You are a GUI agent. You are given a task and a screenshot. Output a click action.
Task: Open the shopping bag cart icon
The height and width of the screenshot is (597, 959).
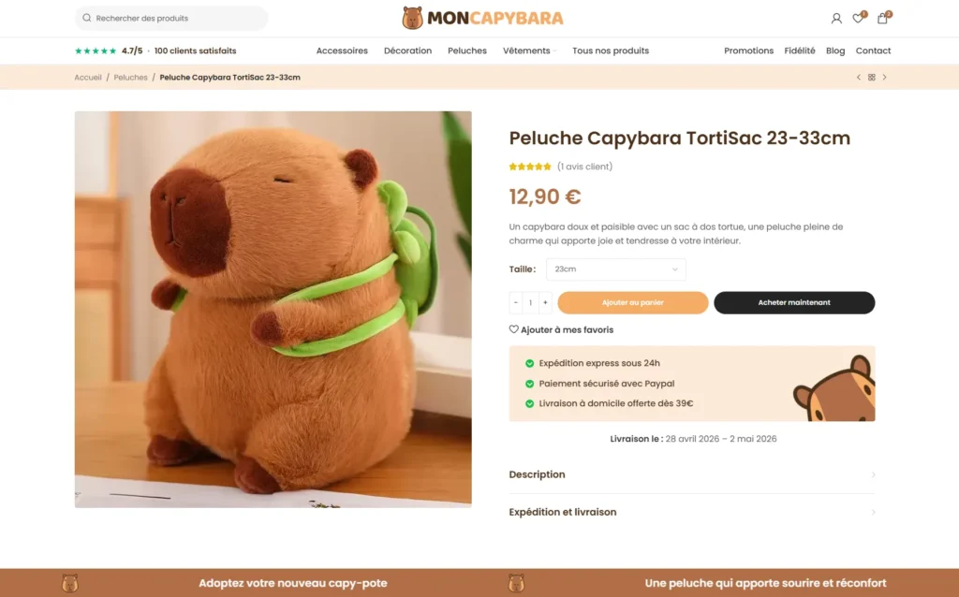pos(883,18)
